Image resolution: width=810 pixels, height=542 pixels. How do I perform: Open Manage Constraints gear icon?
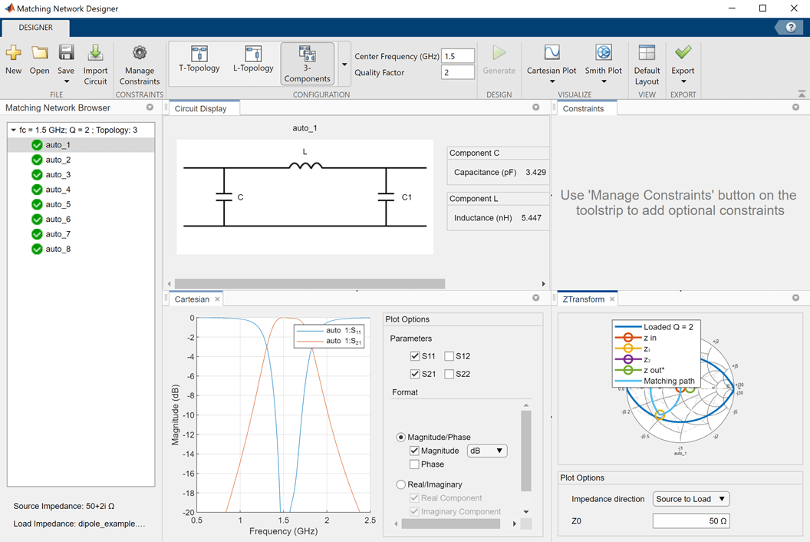coord(139,53)
